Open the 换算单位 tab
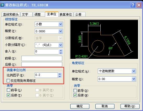 [66, 14]
